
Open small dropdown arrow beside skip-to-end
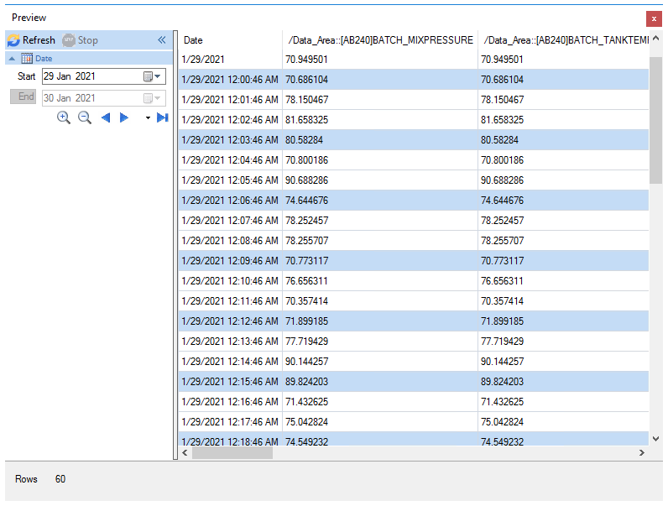(148, 118)
